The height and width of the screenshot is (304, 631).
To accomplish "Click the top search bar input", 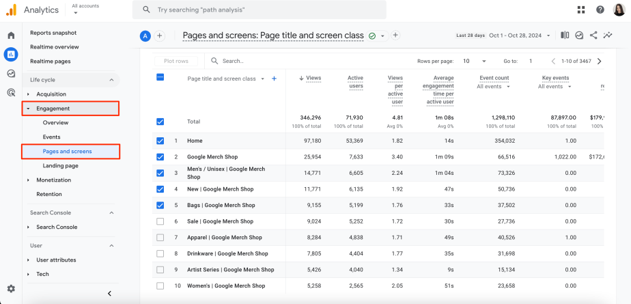I will click(260, 10).
